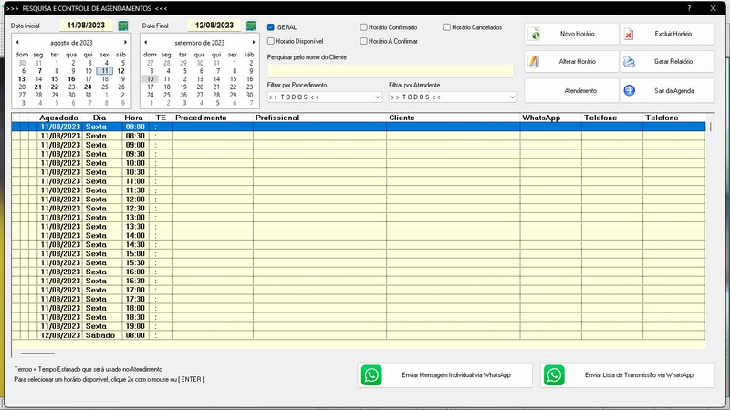
Task: Click the Alterar Horário pencil icon
Action: (x=534, y=61)
